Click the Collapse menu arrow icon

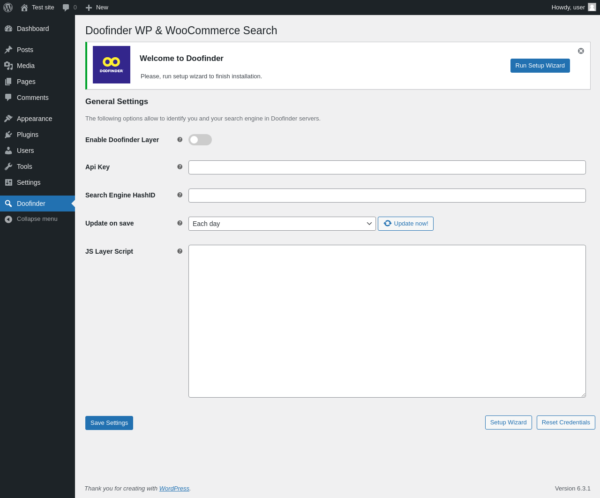tap(8, 219)
